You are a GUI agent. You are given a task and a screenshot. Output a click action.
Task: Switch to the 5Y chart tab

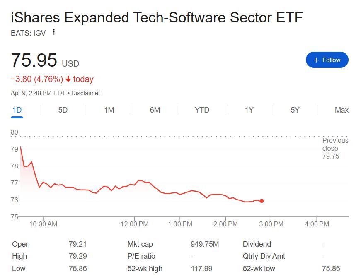point(295,110)
